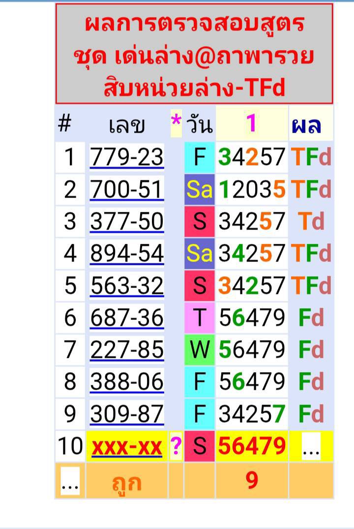Open the 227-85 number link
The width and height of the screenshot is (354, 529).
(127, 350)
